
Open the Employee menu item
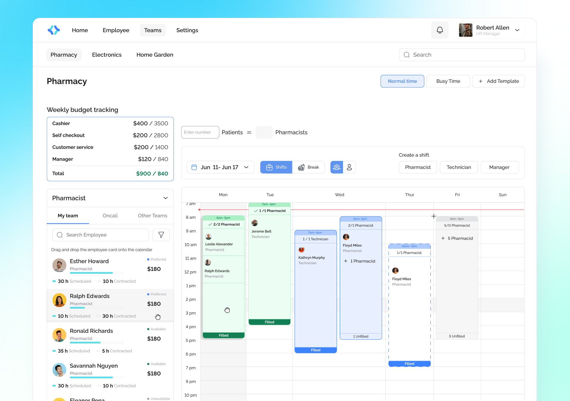[x=116, y=30]
